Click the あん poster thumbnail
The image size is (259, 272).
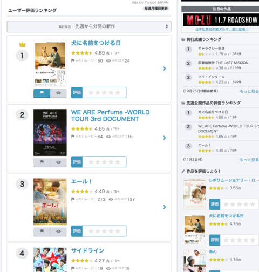194,261
